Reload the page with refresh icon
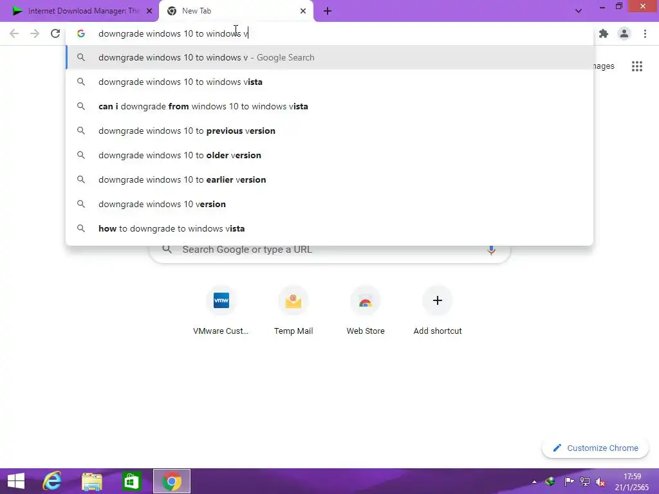659x494 pixels. click(55, 33)
